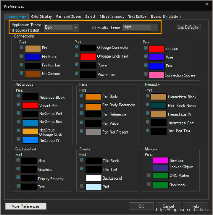This screenshot has height=215, width=213.
Task: Change the Pin Number color swatch
Action: (x=33, y=66)
